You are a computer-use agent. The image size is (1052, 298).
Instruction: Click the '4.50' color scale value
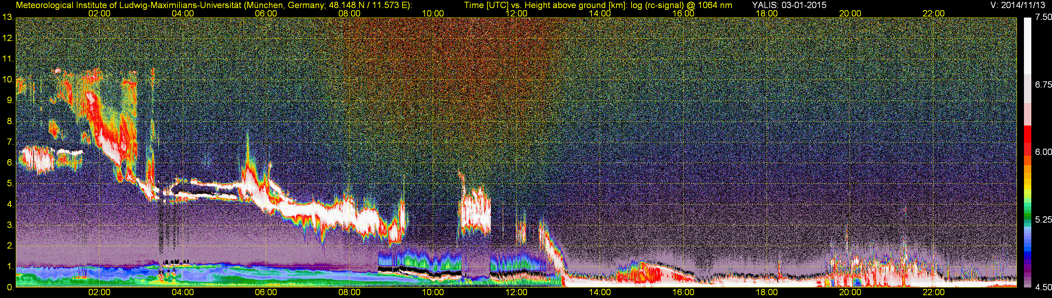[1044, 287]
